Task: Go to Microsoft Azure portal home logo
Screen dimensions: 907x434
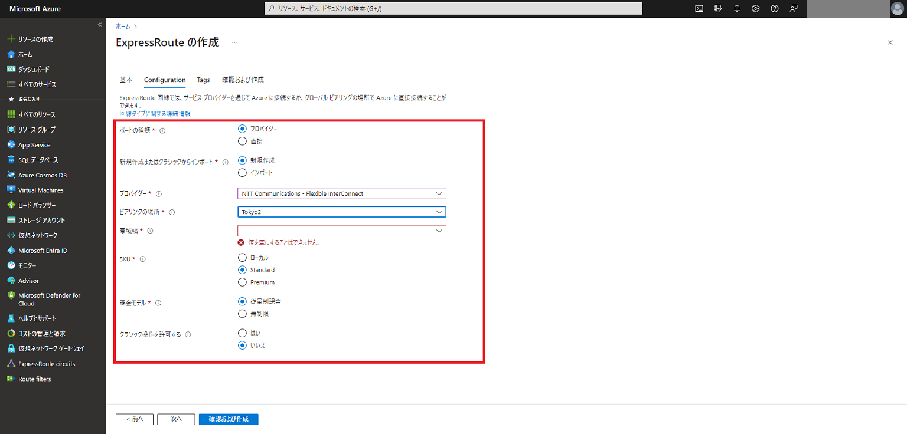Action: (35, 9)
